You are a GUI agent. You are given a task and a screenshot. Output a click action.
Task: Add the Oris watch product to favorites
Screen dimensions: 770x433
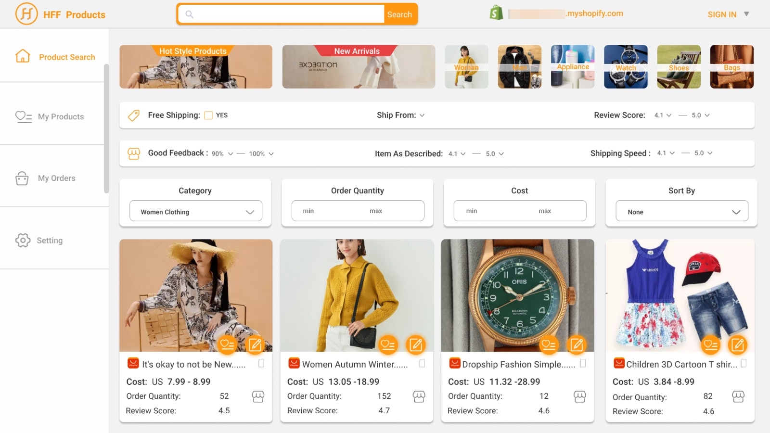coord(549,344)
